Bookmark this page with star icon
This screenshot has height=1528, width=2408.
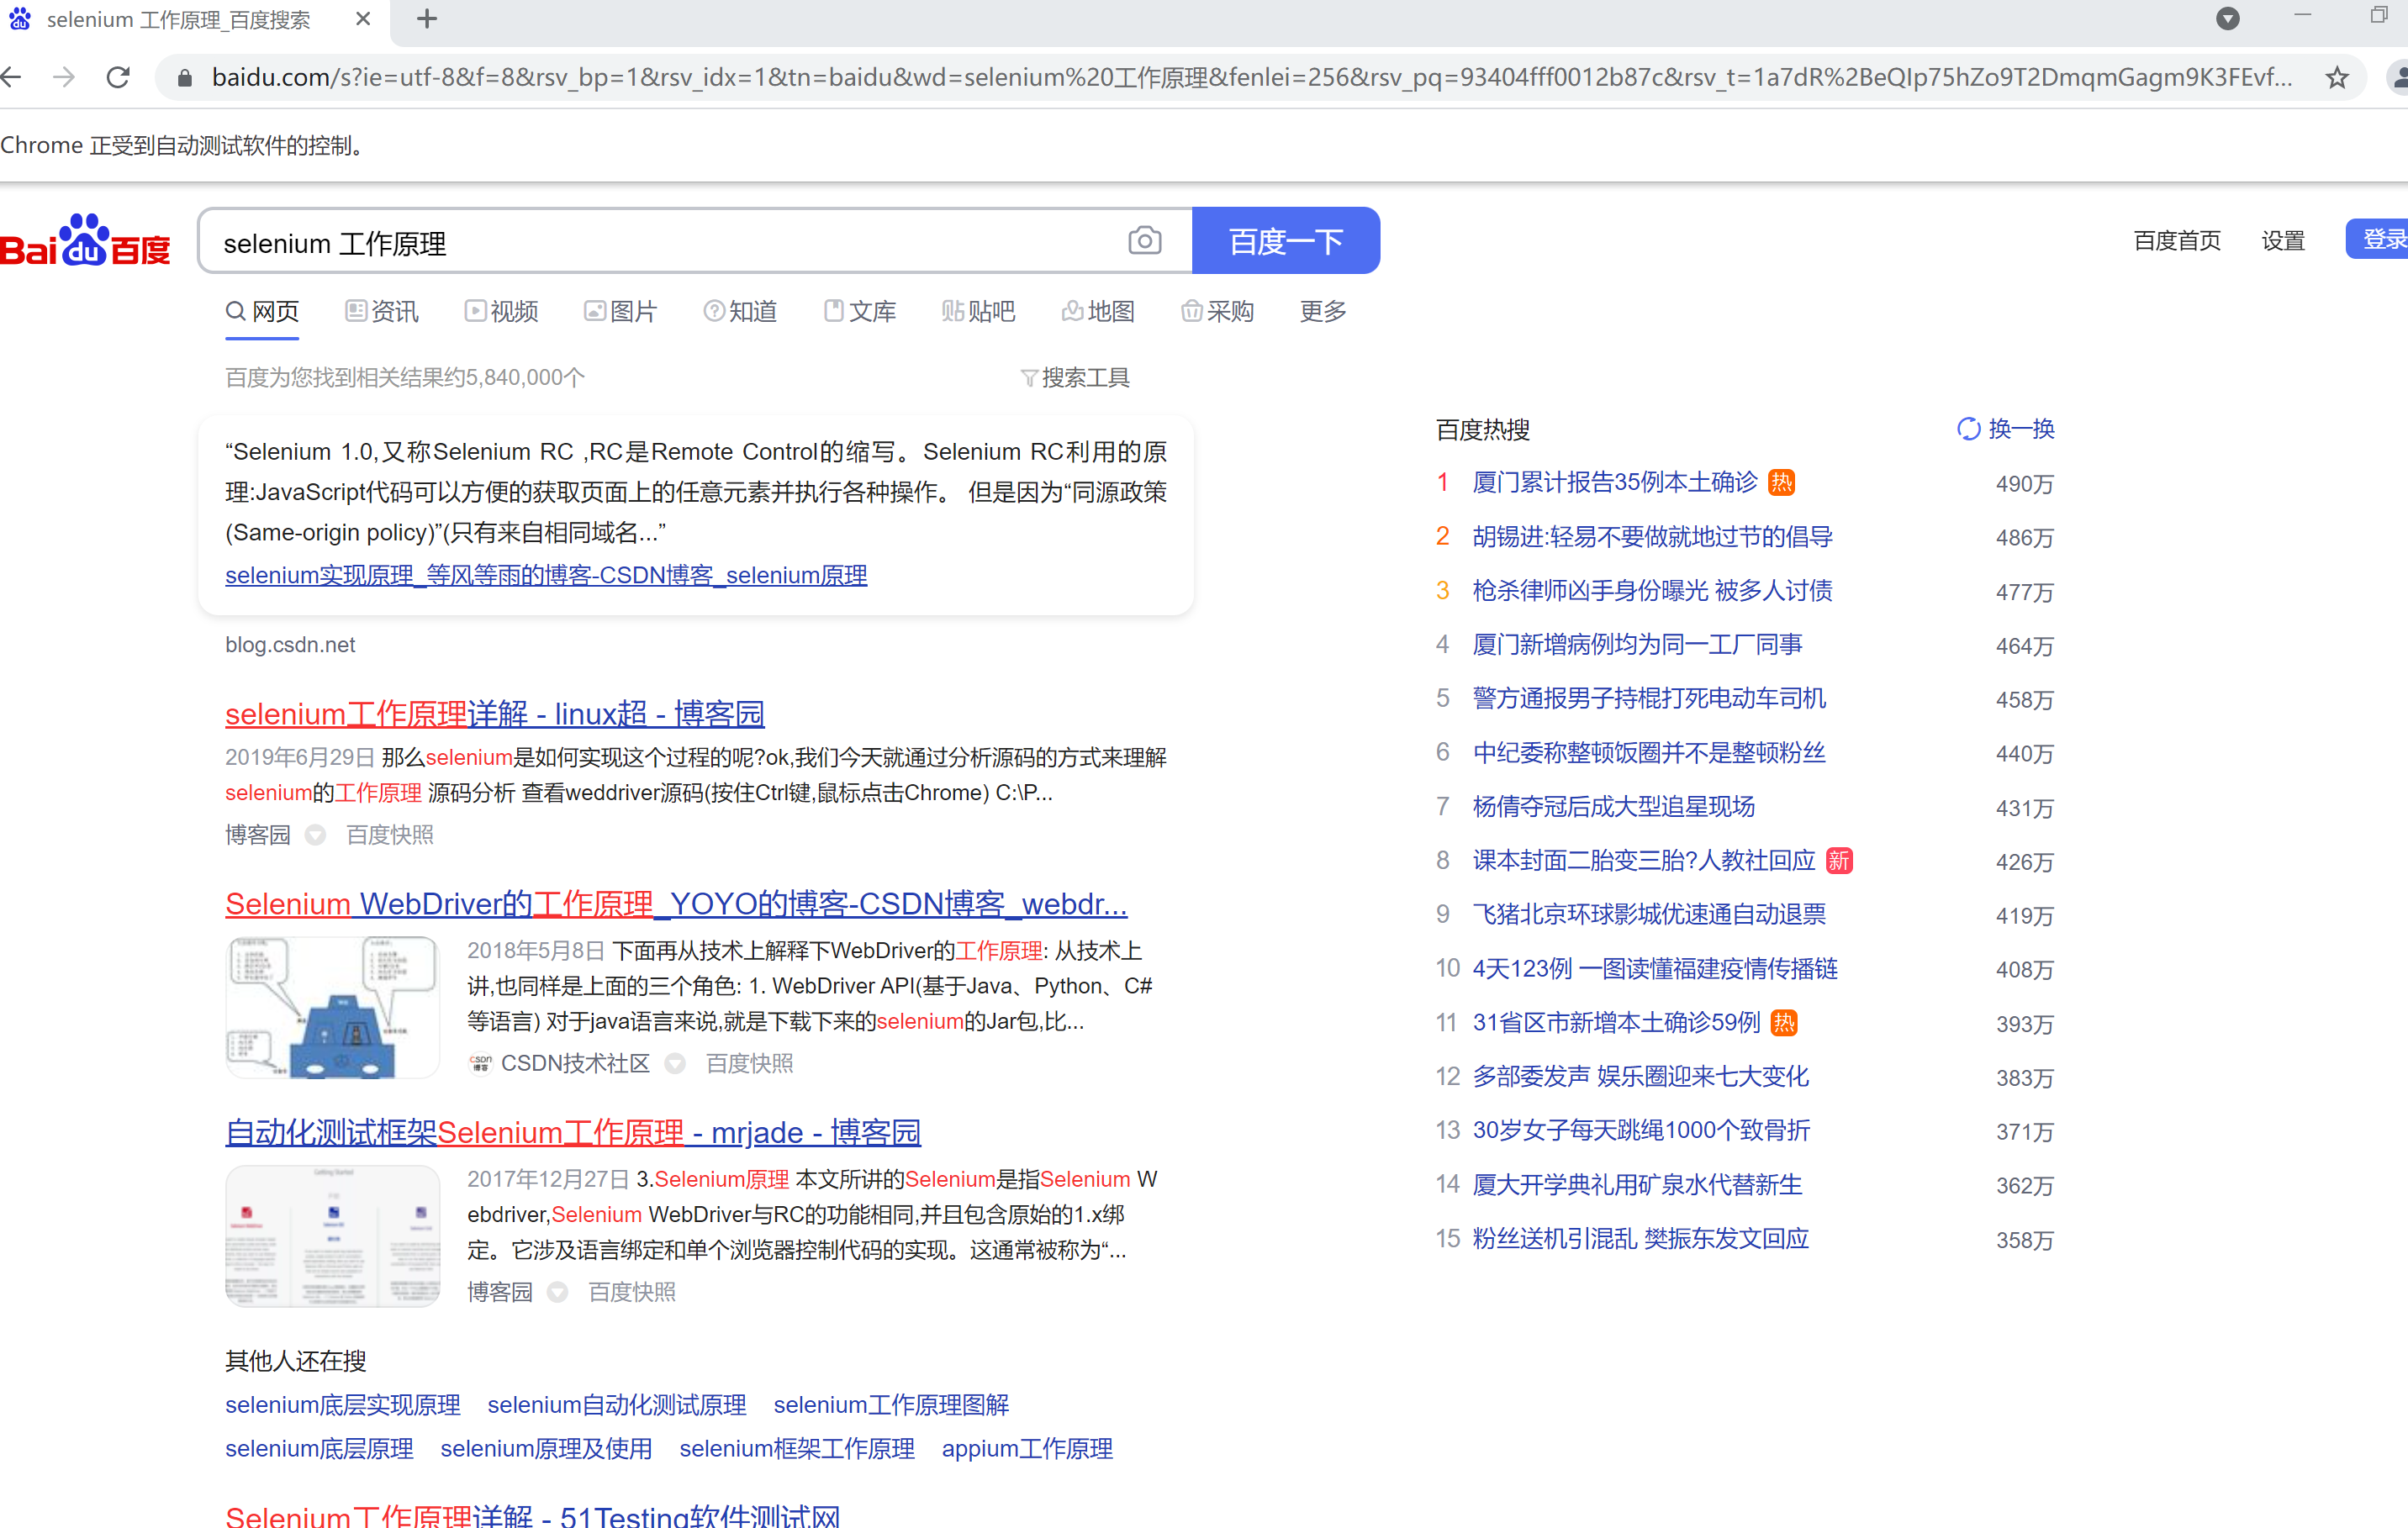[x=2336, y=77]
